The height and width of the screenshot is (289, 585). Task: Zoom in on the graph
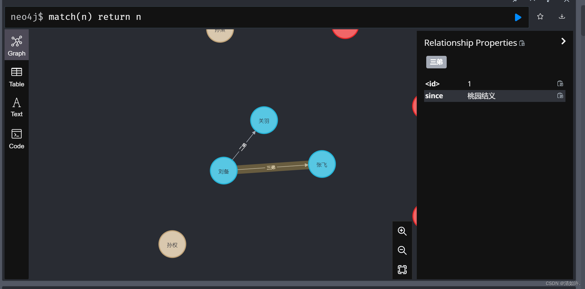point(402,231)
